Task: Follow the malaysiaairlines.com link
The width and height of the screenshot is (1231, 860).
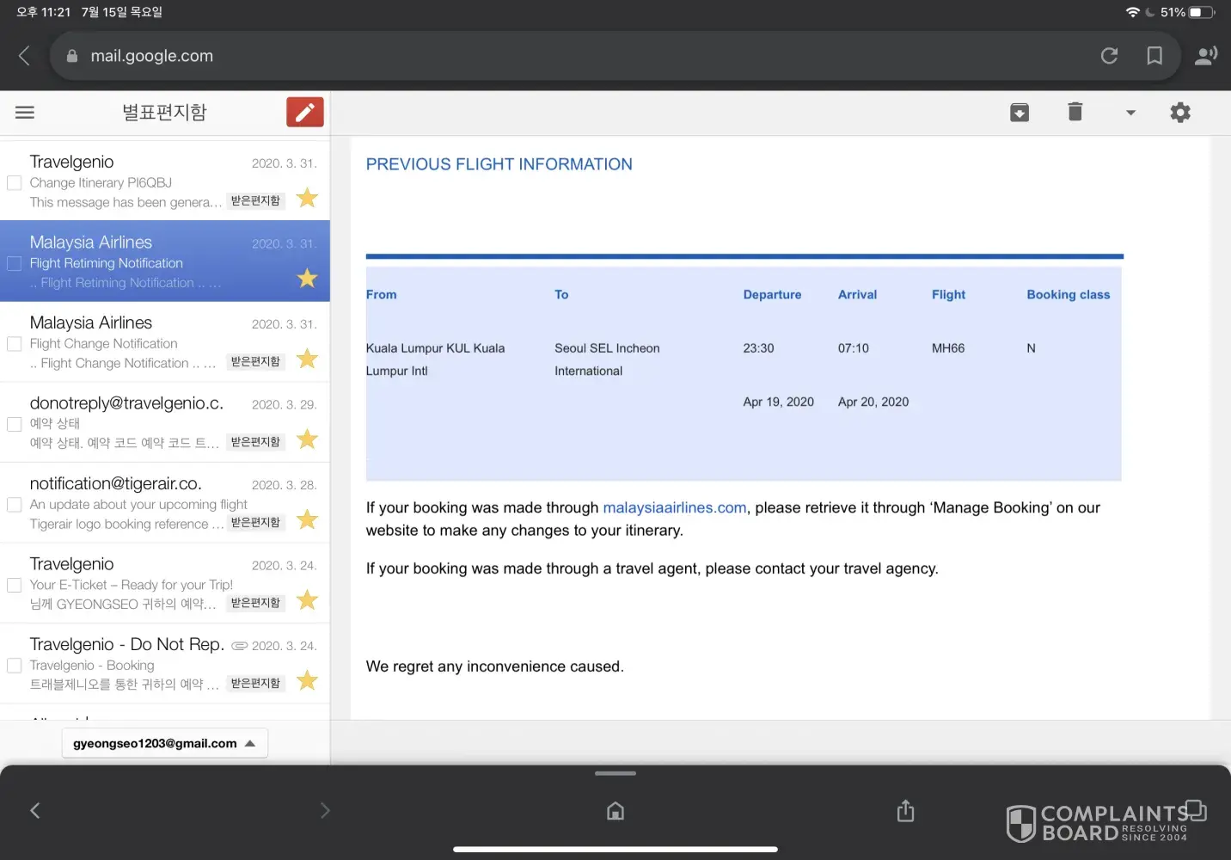Action: (x=674, y=507)
